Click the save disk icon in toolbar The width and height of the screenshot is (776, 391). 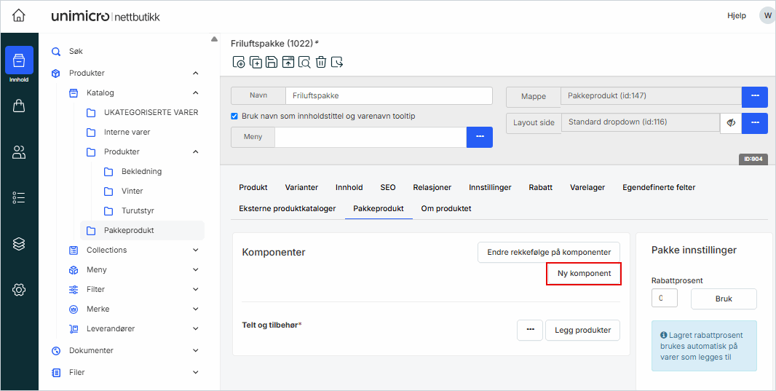point(271,62)
